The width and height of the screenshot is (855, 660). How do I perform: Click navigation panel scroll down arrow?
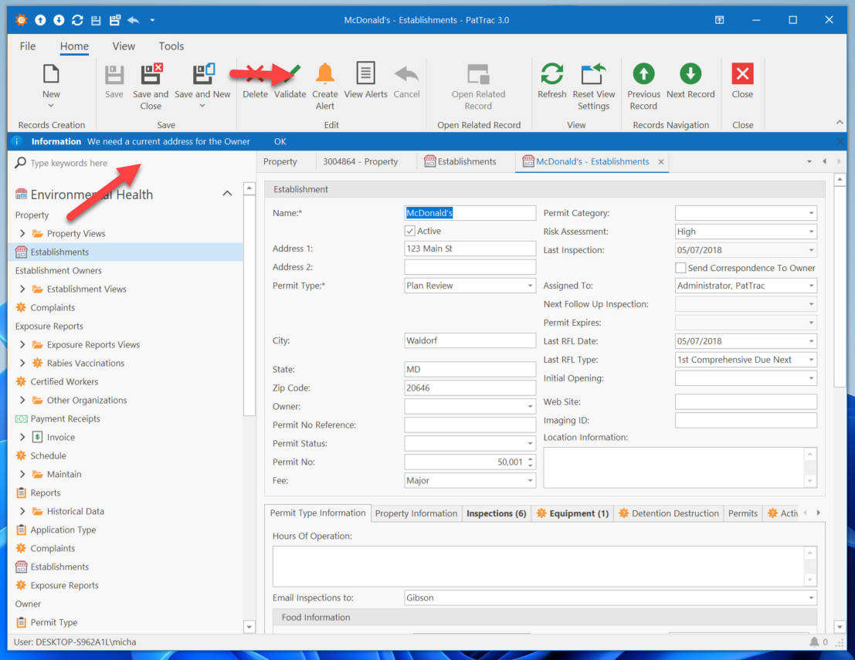pyautogui.click(x=249, y=627)
